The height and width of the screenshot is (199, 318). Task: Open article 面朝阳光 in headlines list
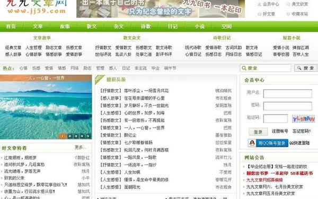[132, 187]
